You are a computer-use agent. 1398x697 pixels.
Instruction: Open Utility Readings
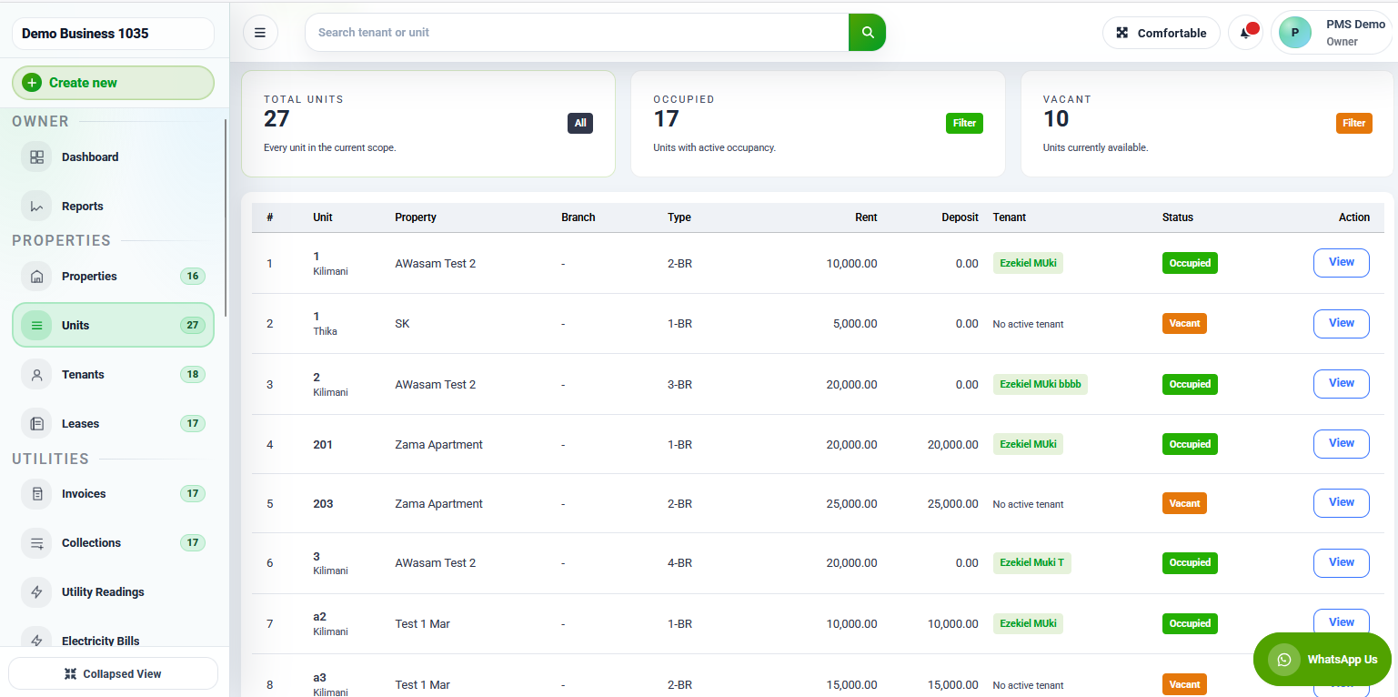coord(102,591)
